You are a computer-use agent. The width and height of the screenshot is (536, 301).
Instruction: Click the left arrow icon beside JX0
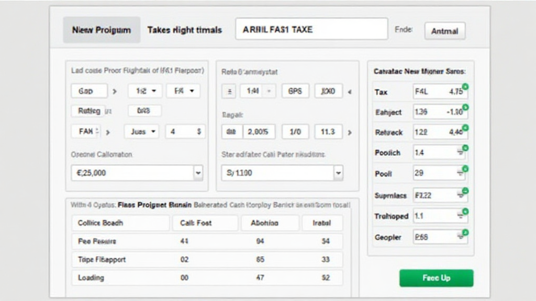coord(350,90)
